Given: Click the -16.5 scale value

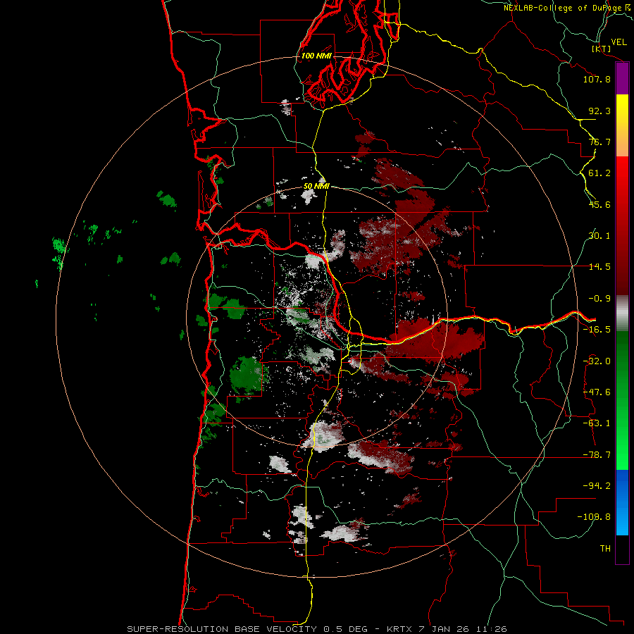Looking at the screenshot, I should tap(597, 330).
